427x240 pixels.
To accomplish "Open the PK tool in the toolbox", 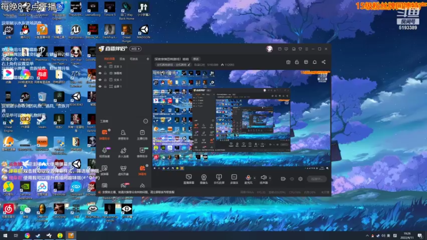I will [124, 185].
